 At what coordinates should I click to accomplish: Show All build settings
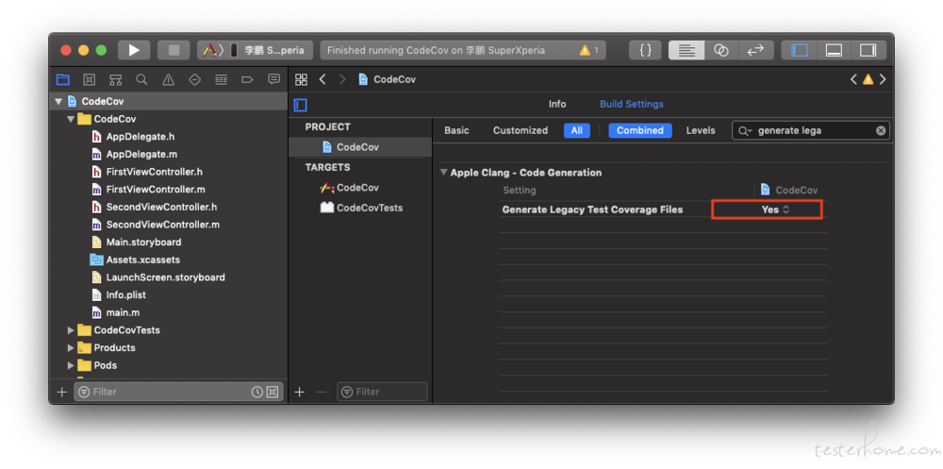click(x=577, y=130)
